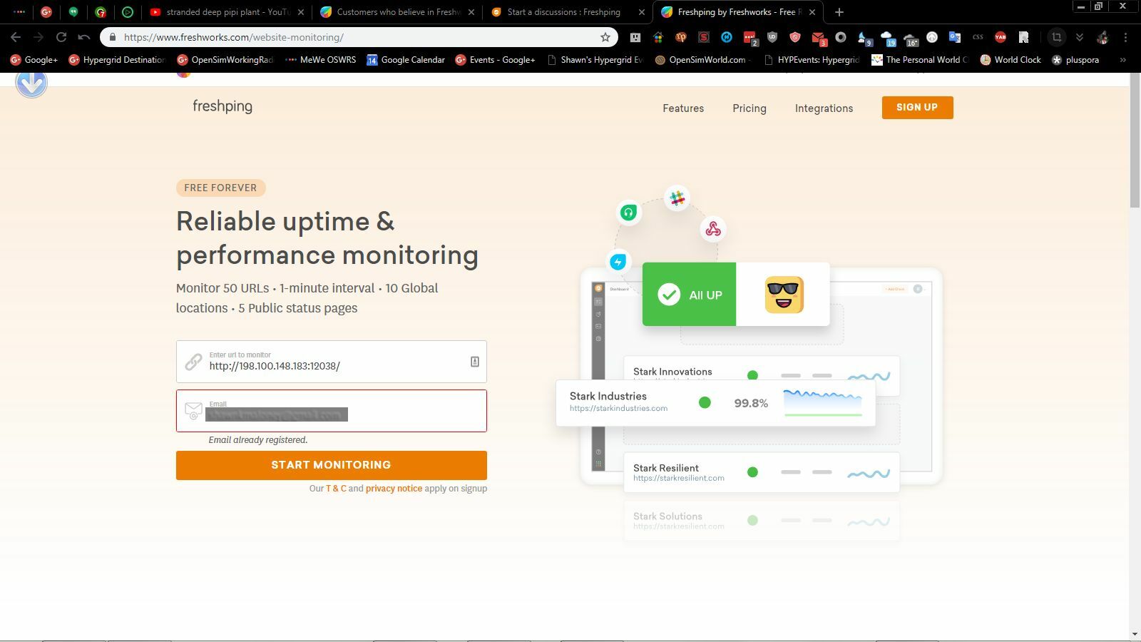Click the SIGN UP button
Viewport: 1141px width, 642px height.
coord(917,108)
